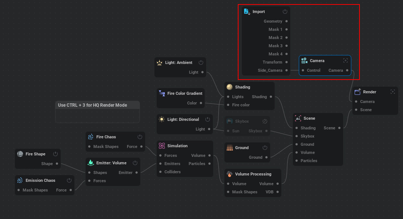
Task: Select the HQ Render Mode note title
Action: [93, 105]
